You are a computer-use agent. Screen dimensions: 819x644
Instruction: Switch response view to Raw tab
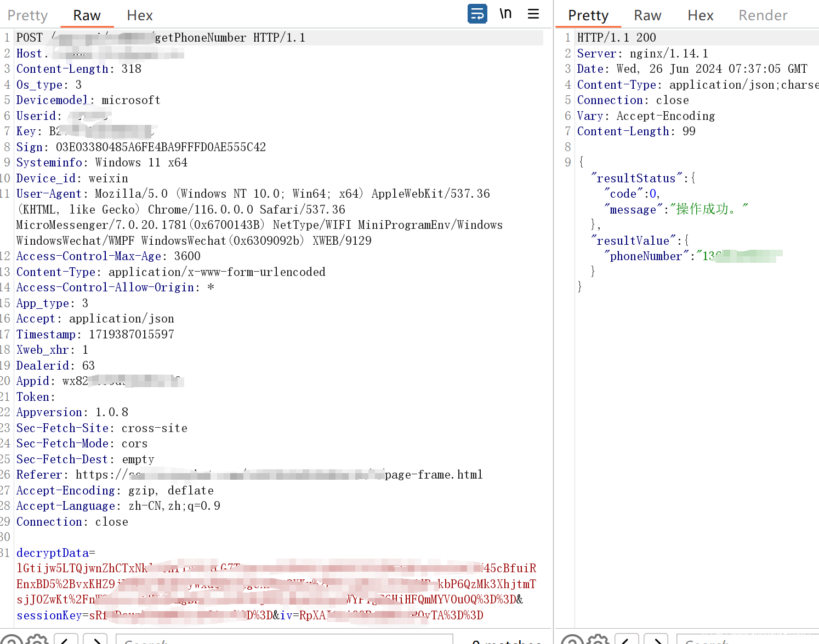pos(647,15)
